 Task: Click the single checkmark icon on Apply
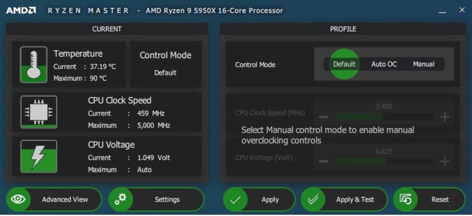[x=235, y=199]
